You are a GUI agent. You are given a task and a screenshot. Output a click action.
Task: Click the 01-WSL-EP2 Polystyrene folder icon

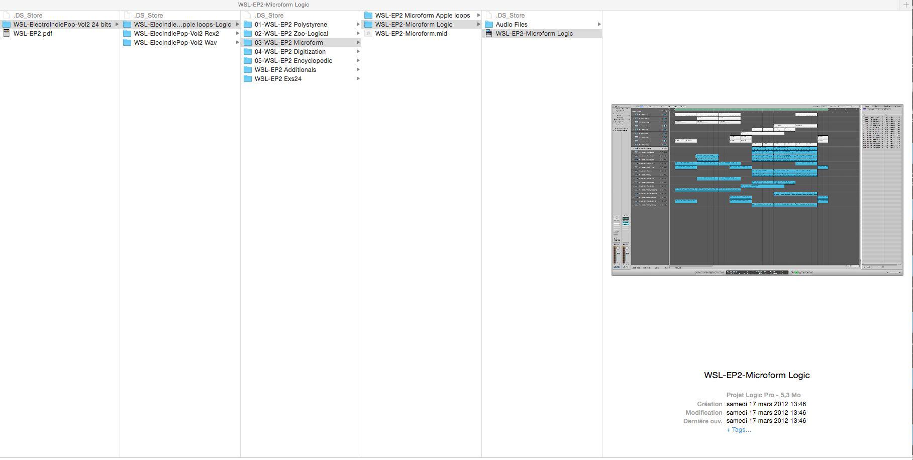tap(248, 24)
